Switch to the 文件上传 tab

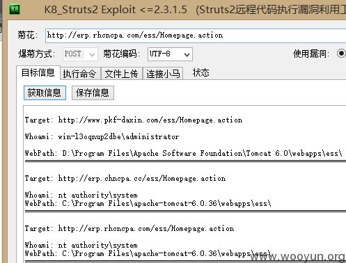tap(121, 74)
